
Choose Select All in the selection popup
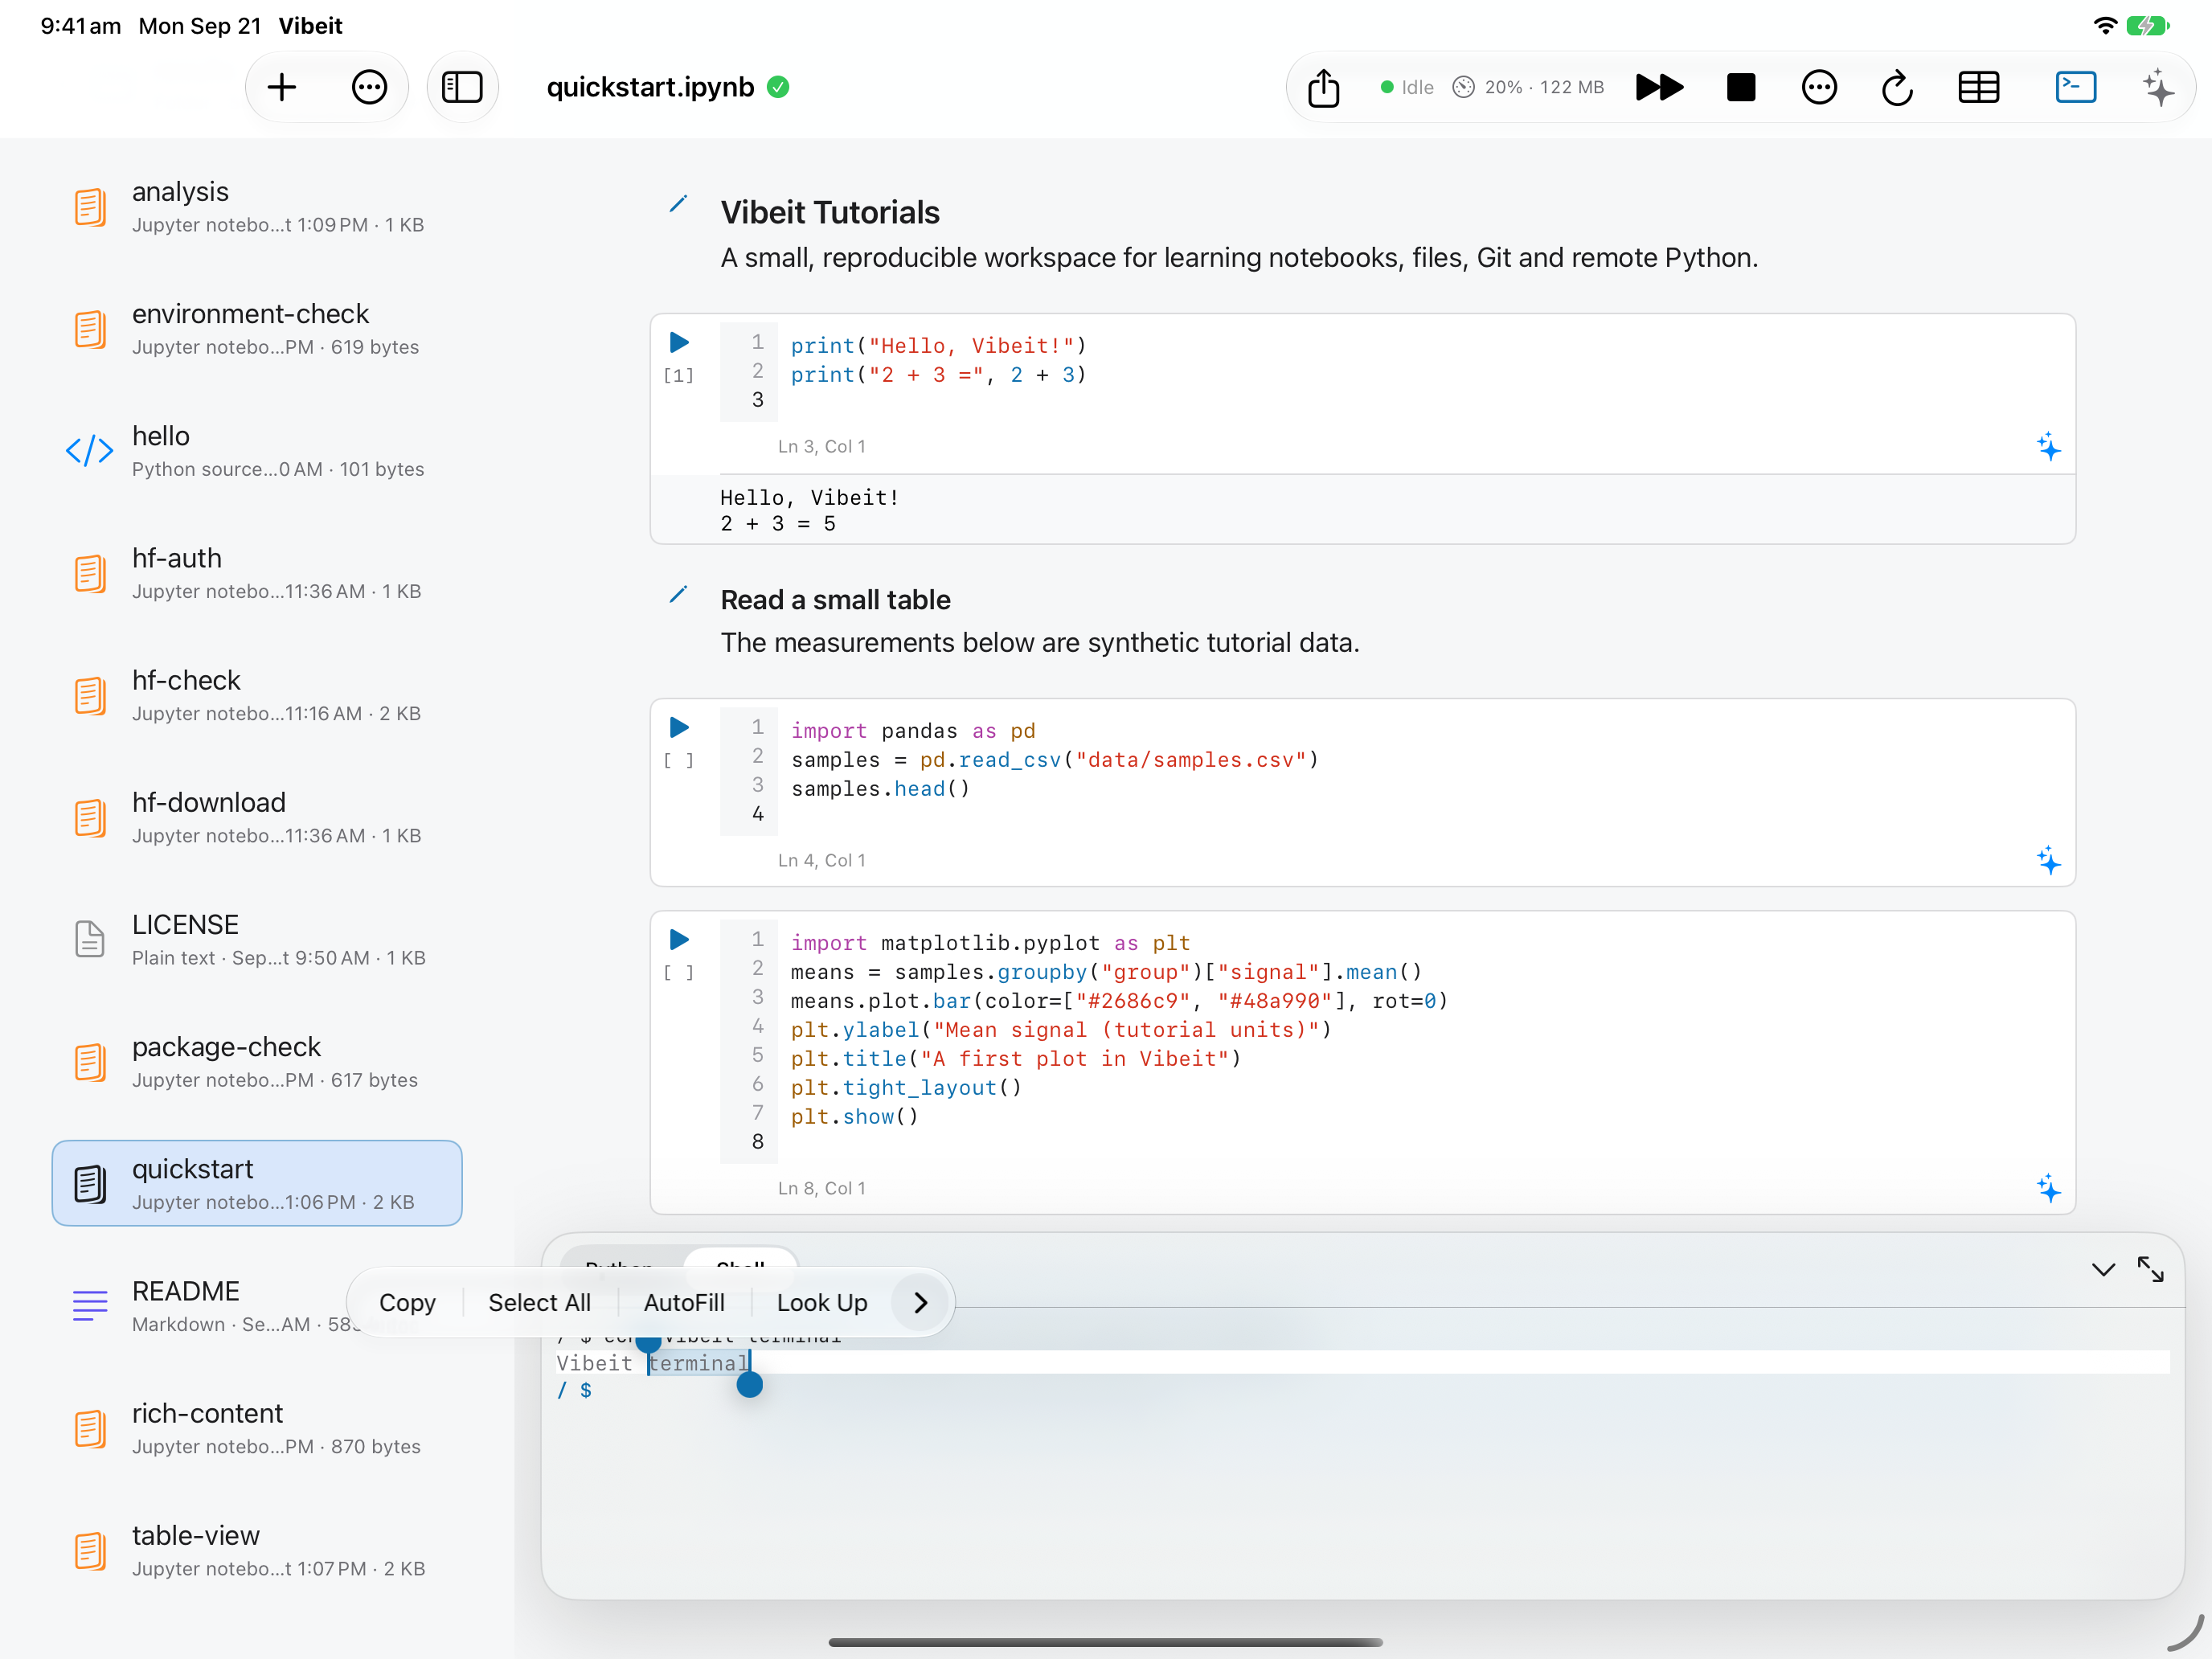pyautogui.click(x=539, y=1302)
